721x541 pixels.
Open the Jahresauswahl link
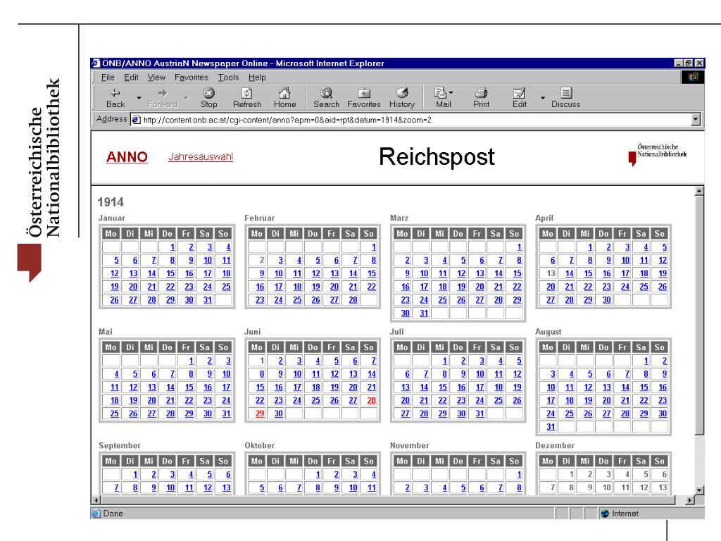[201, 156]
